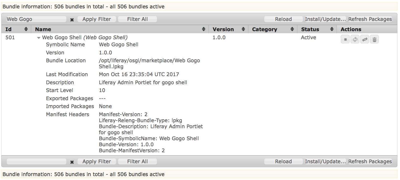Click the Symbolic Name label
The width and height of the screenshot is (400, 180).
point(65,44)
